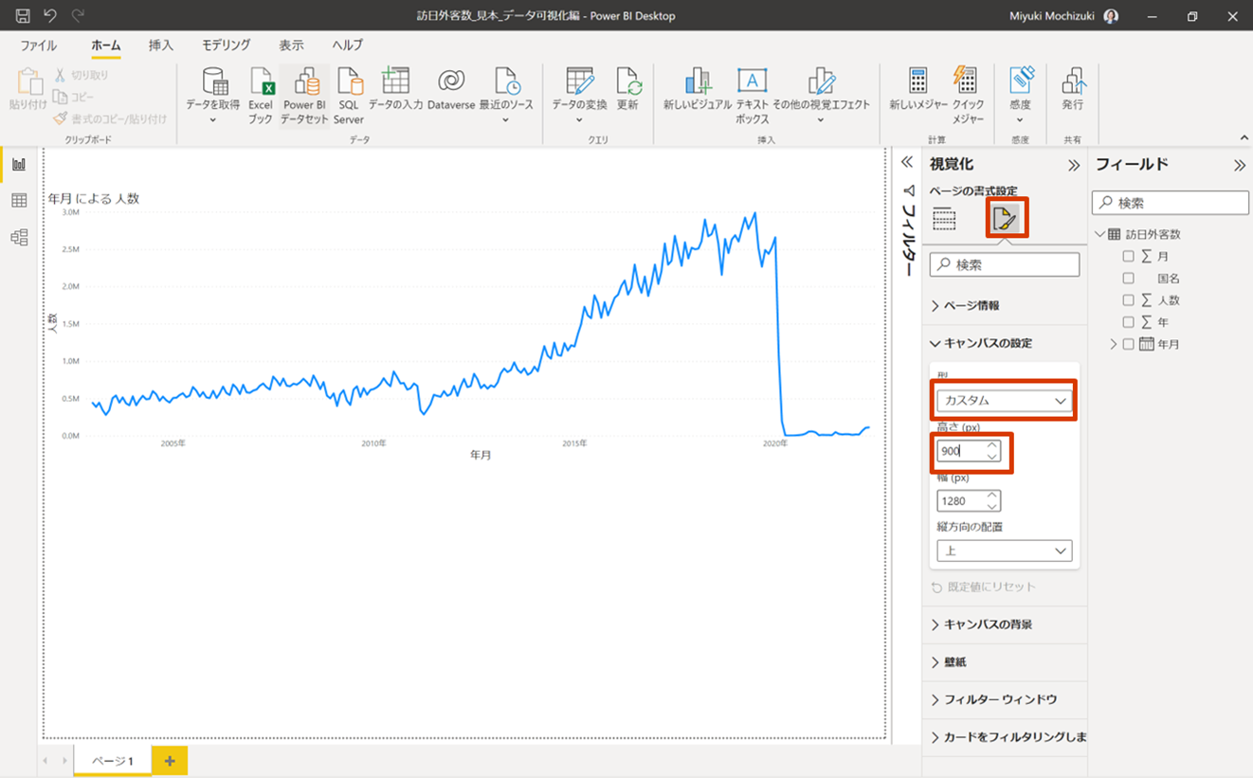Expand 壁紙 section

[1005, 661]
